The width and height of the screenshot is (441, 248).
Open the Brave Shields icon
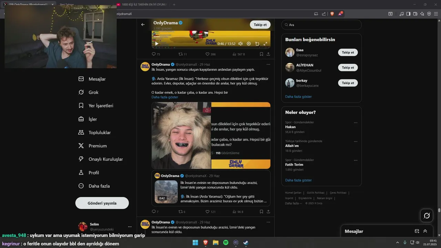332,14
